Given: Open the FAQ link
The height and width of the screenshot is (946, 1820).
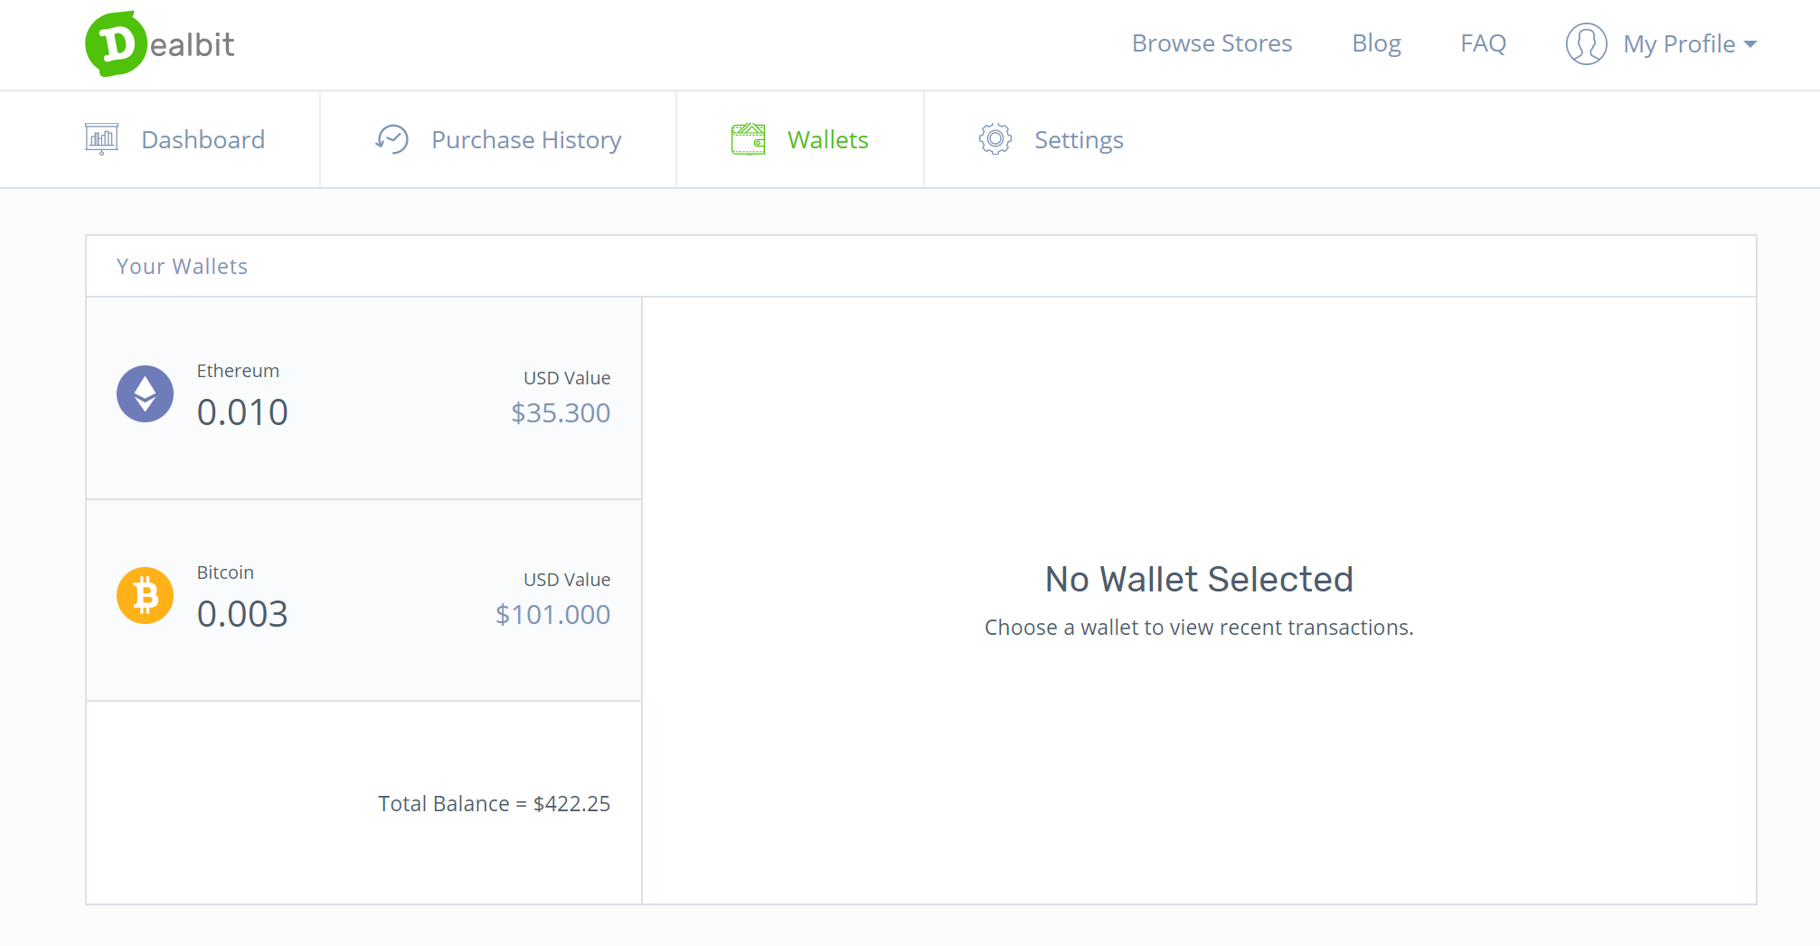Looking at the screenshot, I should point(1483,43).
